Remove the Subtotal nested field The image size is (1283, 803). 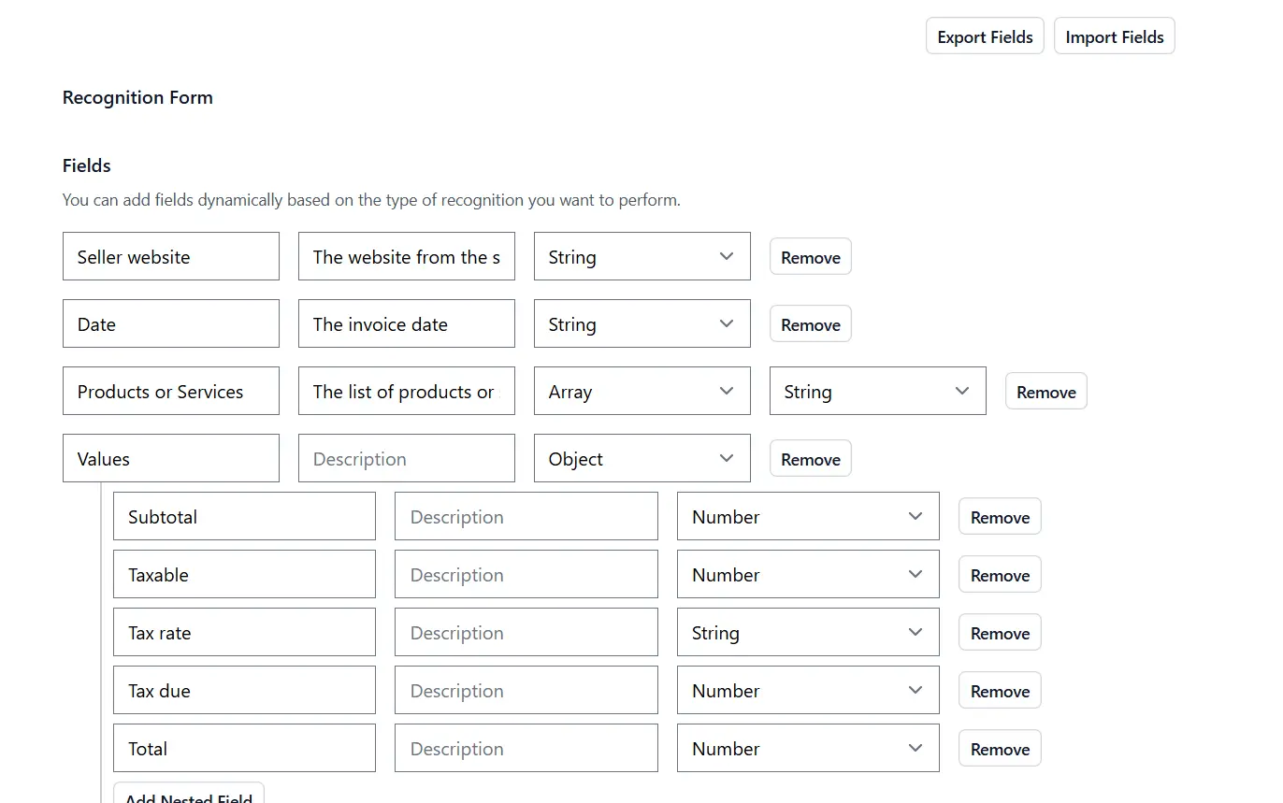click(999, 516)
